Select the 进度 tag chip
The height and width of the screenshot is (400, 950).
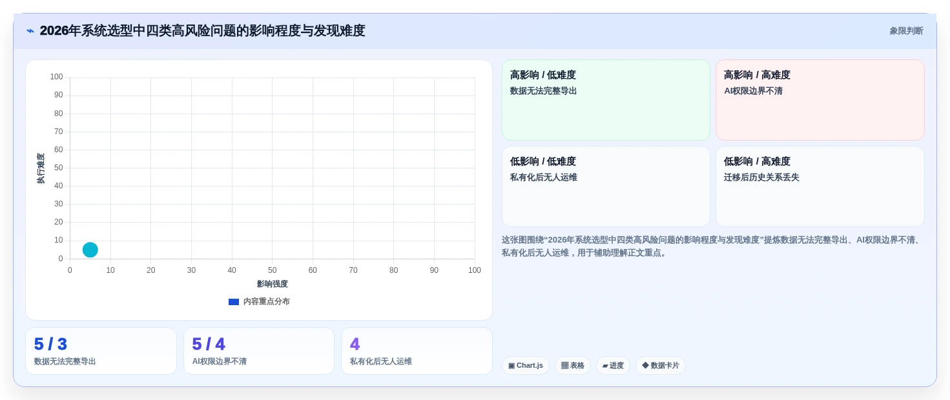(613, 366)
